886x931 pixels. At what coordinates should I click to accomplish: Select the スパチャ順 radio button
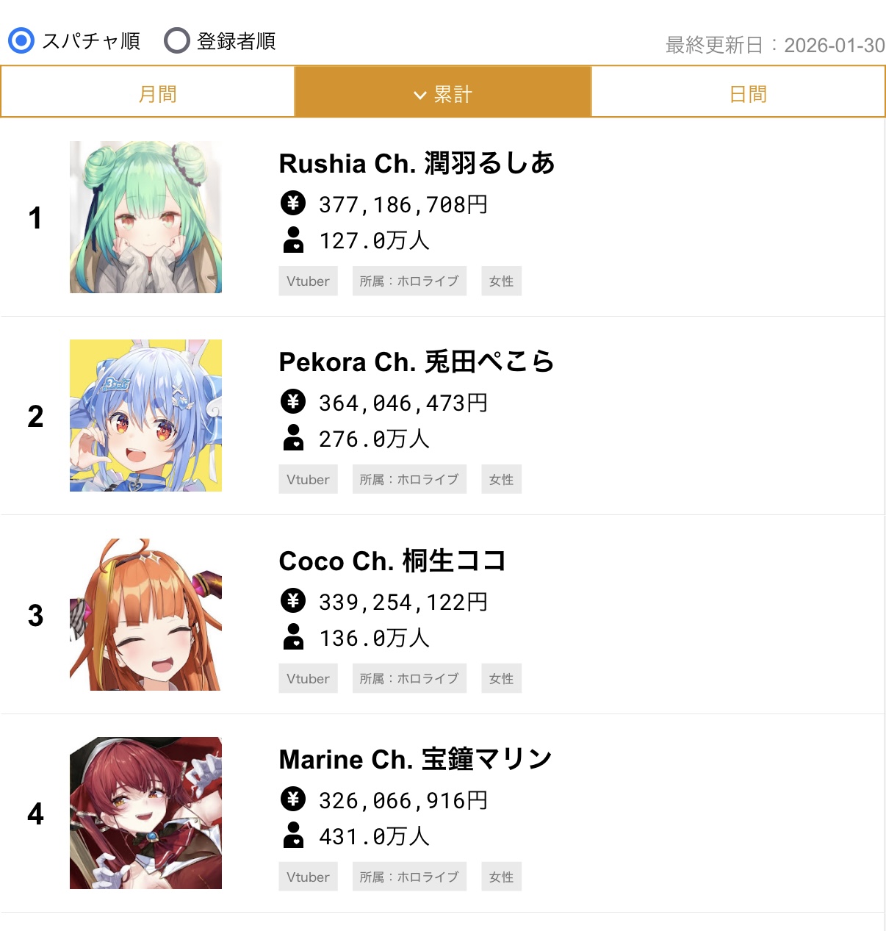(21, 40)
